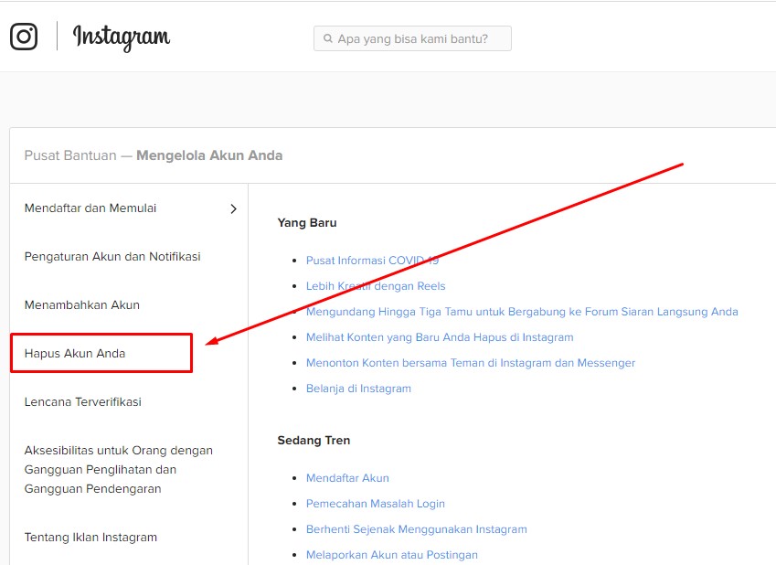Image resolution: width=776 pixels, height=565 pixels.
Task: Open Tentang Iklan Instagram sidebar item
Action: click(90, 538)
